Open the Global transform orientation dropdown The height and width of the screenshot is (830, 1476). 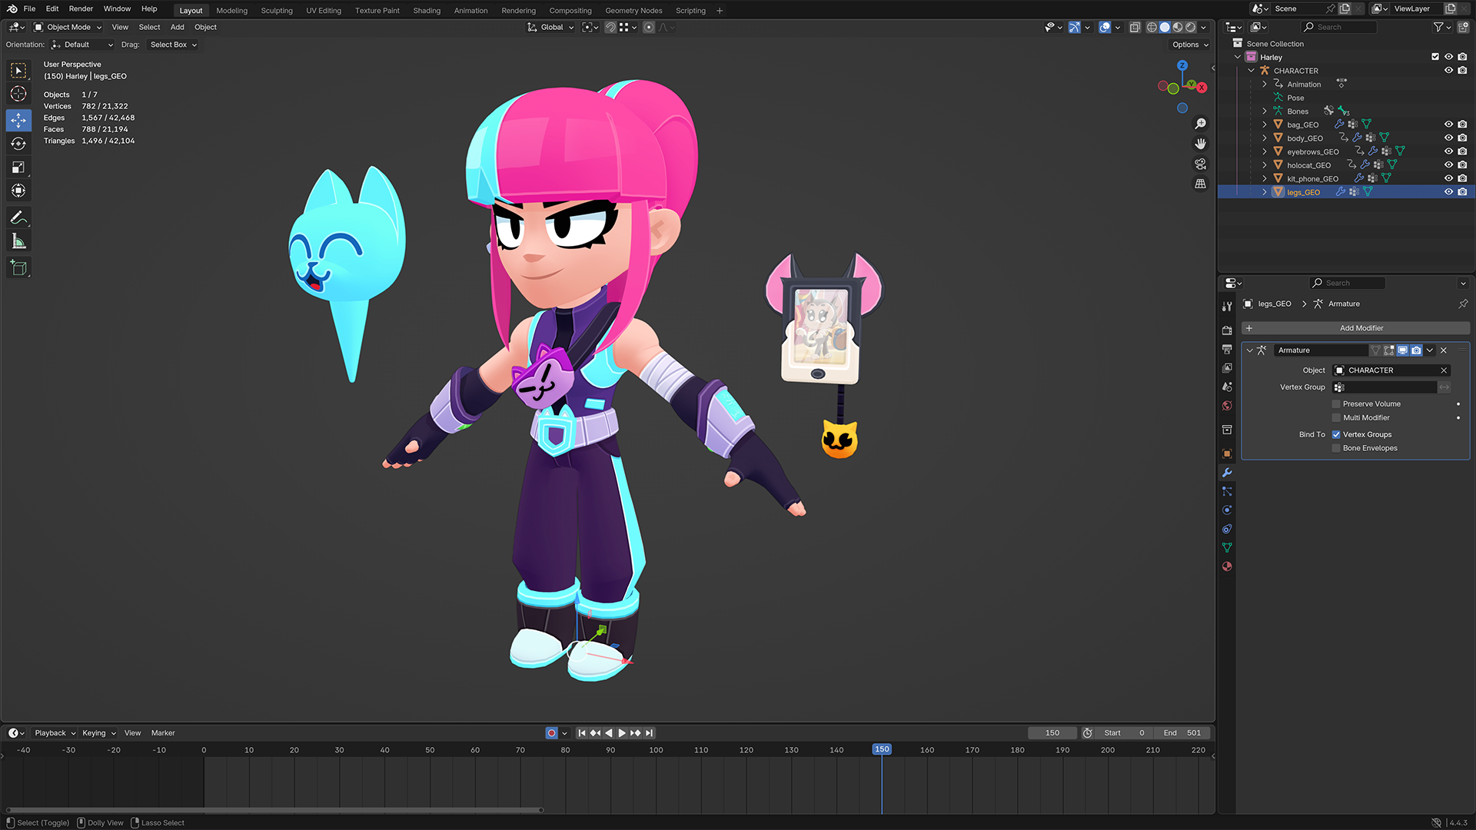pos(551,27)
